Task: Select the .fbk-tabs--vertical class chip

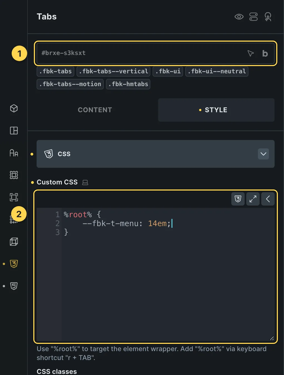Action: pyautogui.click(x=113, y=71)
